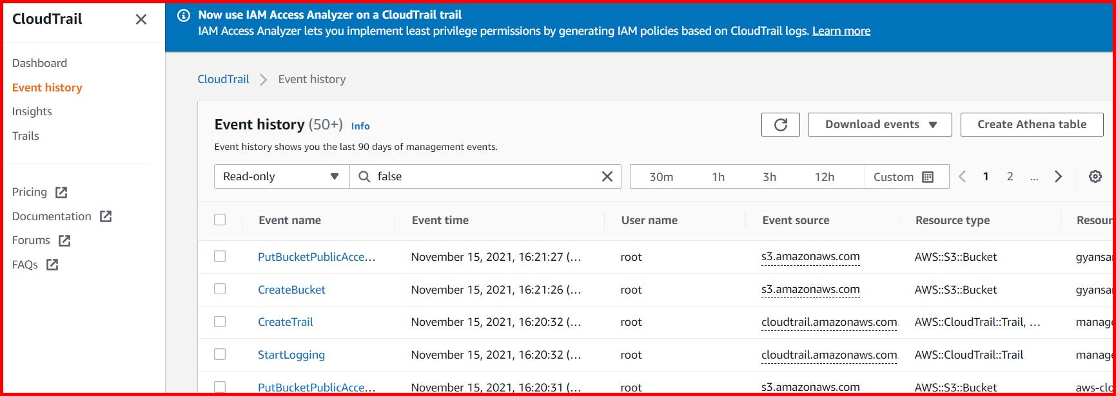Open the Download events dropdown

pyautogui.click(x=879, y=124)
